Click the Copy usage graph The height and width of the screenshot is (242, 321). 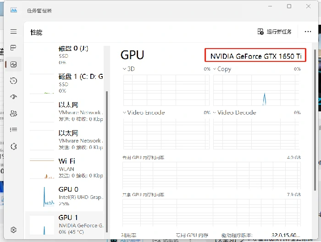click(257, 90)
